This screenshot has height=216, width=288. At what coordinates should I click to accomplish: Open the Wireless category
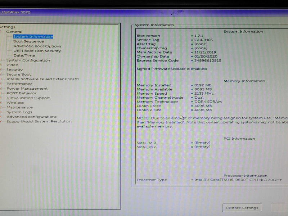[15, 103]
